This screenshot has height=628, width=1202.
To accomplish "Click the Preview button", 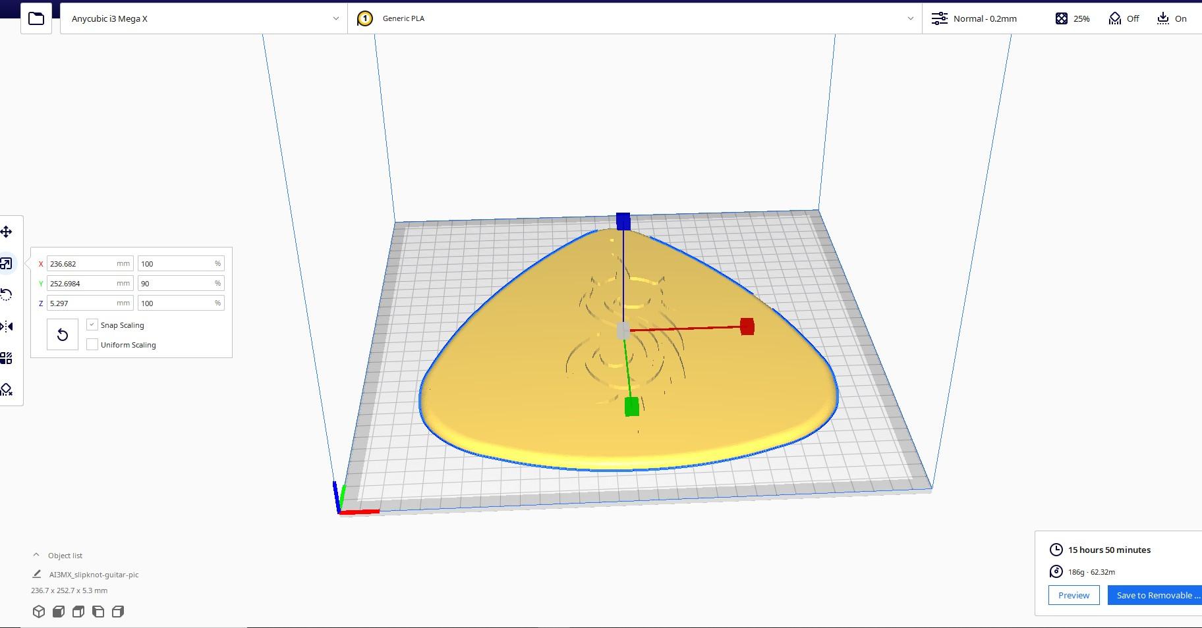I will tap(1073, 595).
